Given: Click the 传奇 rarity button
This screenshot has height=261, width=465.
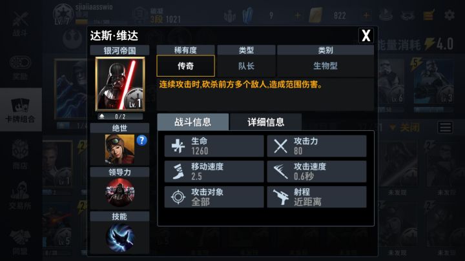Looking at the screenshot, I should (185, 66).
